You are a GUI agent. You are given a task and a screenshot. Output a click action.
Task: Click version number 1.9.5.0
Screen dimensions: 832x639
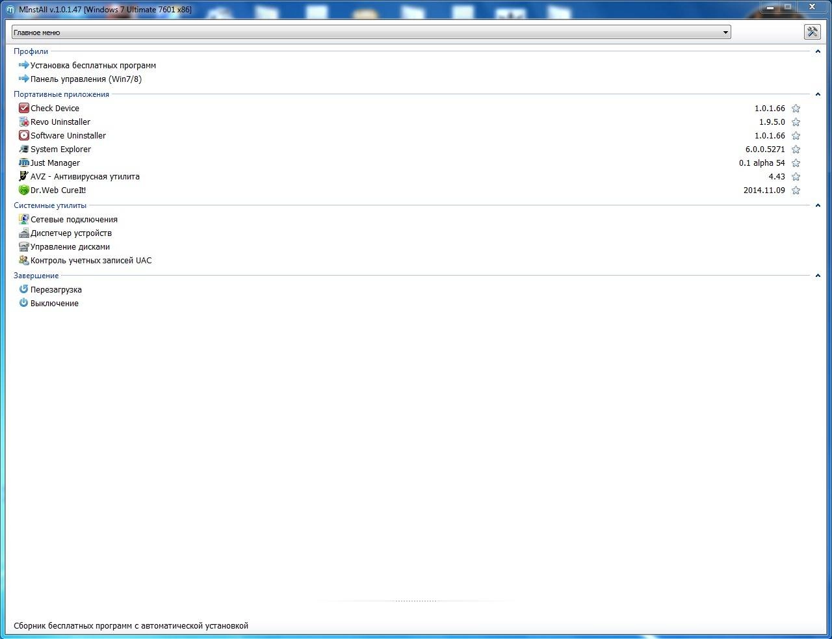point(772,122)
